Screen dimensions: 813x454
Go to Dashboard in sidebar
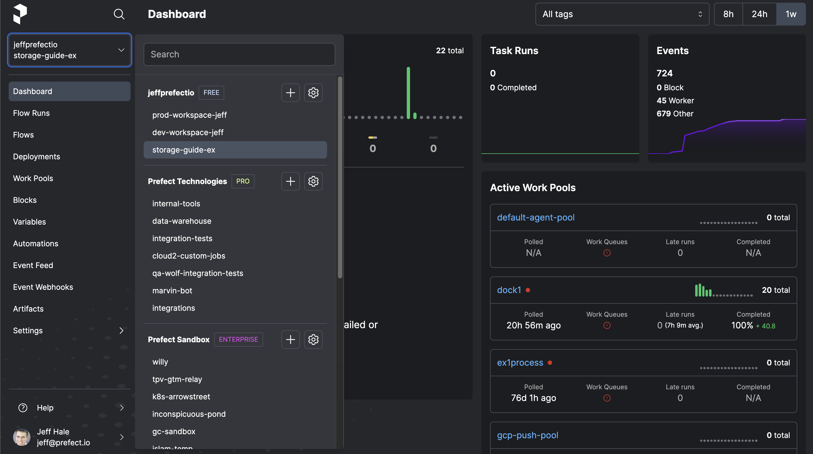point(69,91)
